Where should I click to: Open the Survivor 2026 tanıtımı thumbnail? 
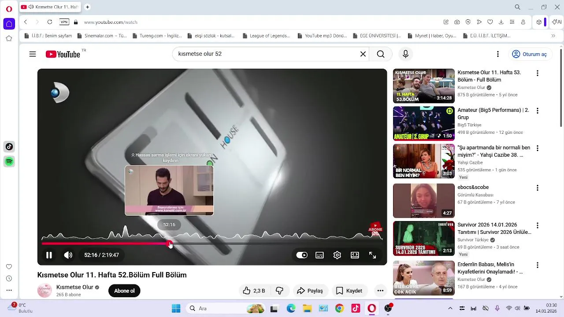(x=423, y=238)
